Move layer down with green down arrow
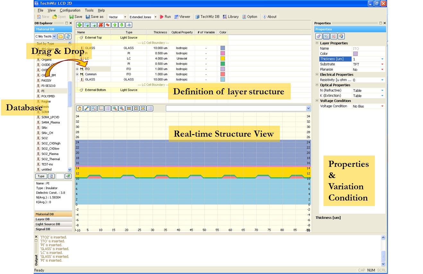 (122, 25)
